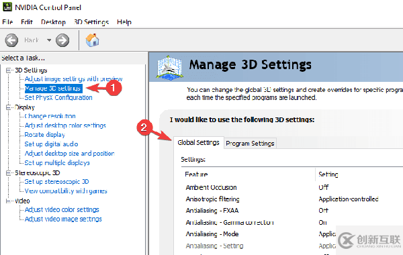Switch to the Global Settings tab
This screenshot has height=255, width=403.
click(x=198, y=142)
